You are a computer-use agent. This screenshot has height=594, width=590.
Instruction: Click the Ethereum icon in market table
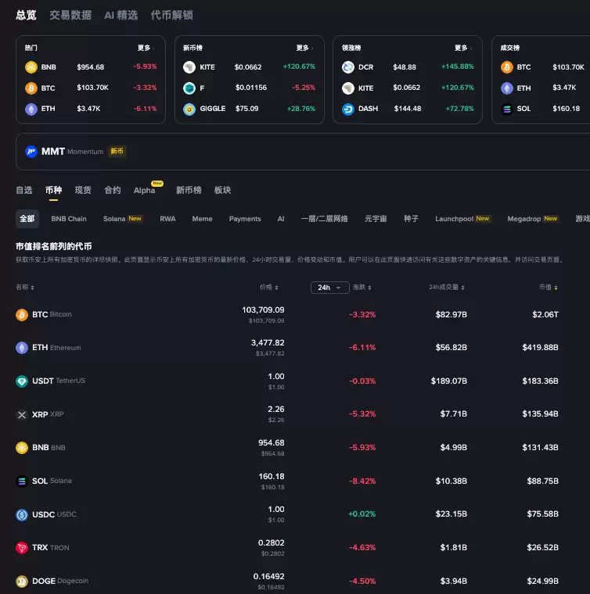click(22, 348)
